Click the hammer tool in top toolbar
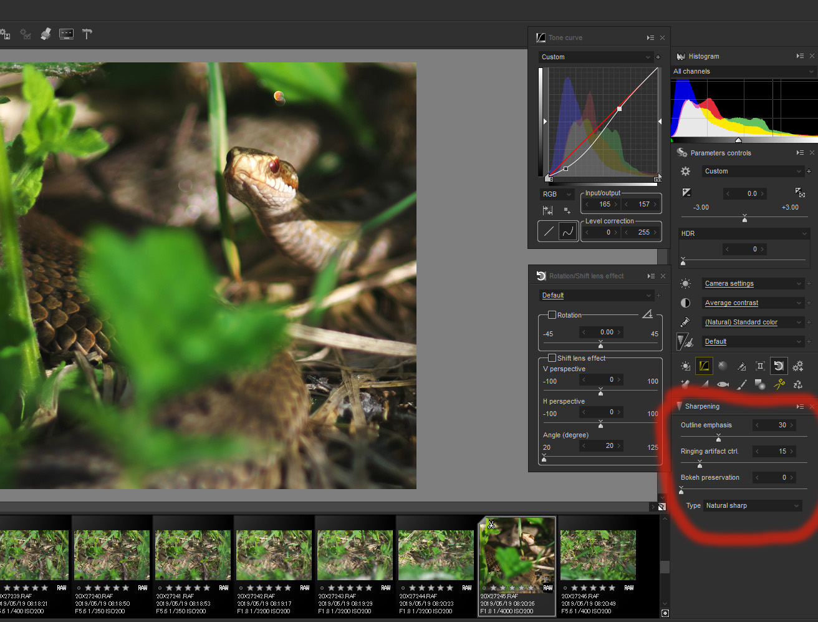This screenshot has width=818, height=622. coord(87,34)
